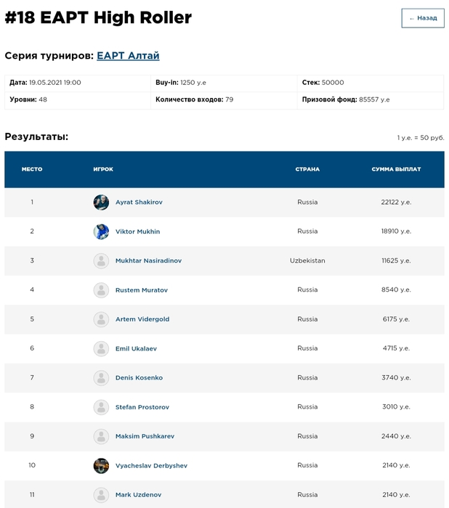The image size is (449, 508).
Task: Click Vyacheslav Derbyshev's avatar photo
Action: (101, 465)
